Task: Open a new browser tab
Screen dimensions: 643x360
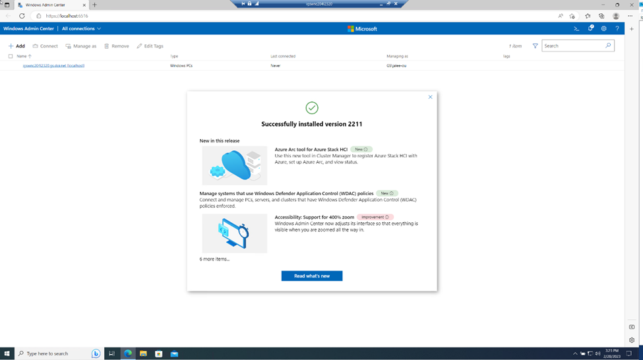Action: click(x=95, y=5)
